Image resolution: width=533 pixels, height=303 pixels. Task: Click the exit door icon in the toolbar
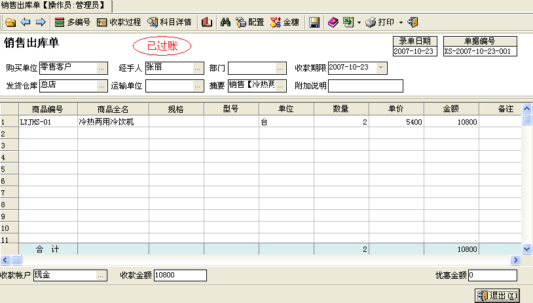pyautogui.click(x=413, y=22)
